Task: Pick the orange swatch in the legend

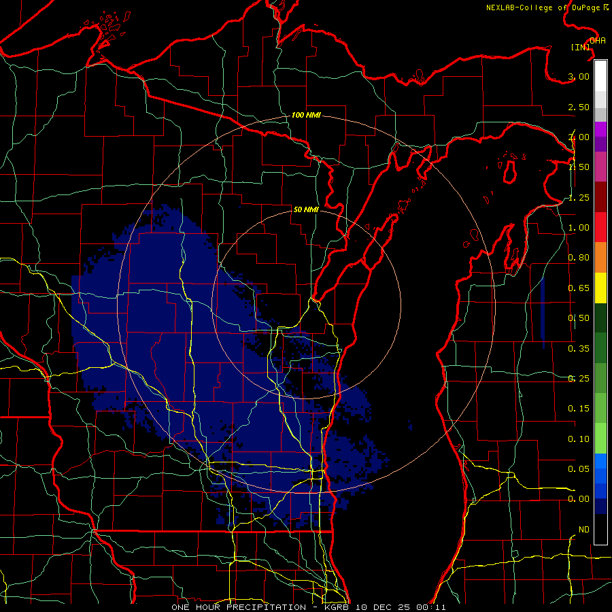Action: pos(600,258)
